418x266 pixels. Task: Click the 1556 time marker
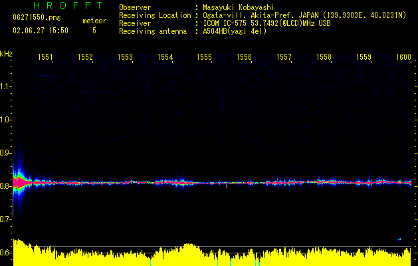(x=244, y=57)
